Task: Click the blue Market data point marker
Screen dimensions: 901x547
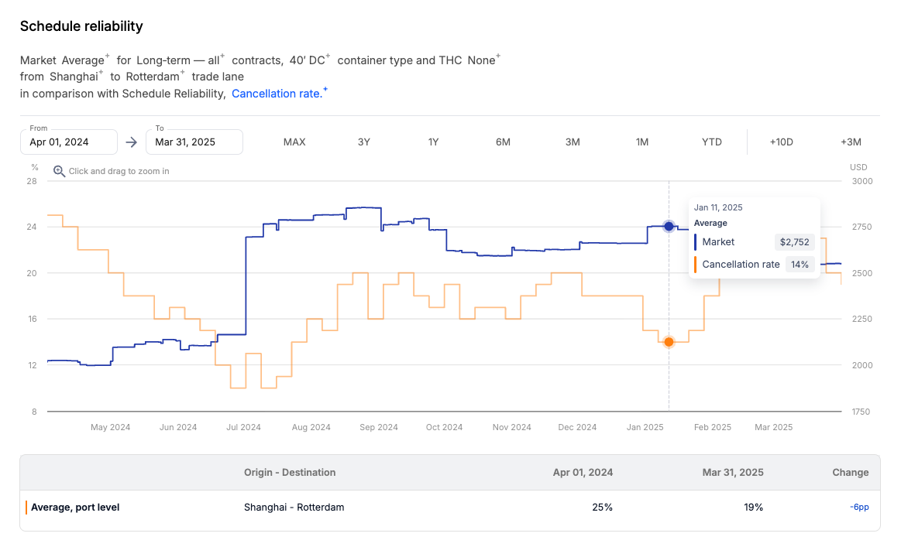Action: (669, 226)
